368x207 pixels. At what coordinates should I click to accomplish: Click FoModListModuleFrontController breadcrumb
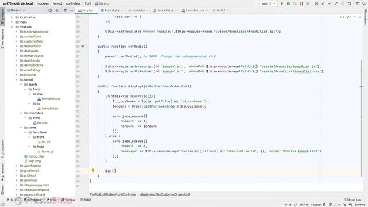click(113, 194)
